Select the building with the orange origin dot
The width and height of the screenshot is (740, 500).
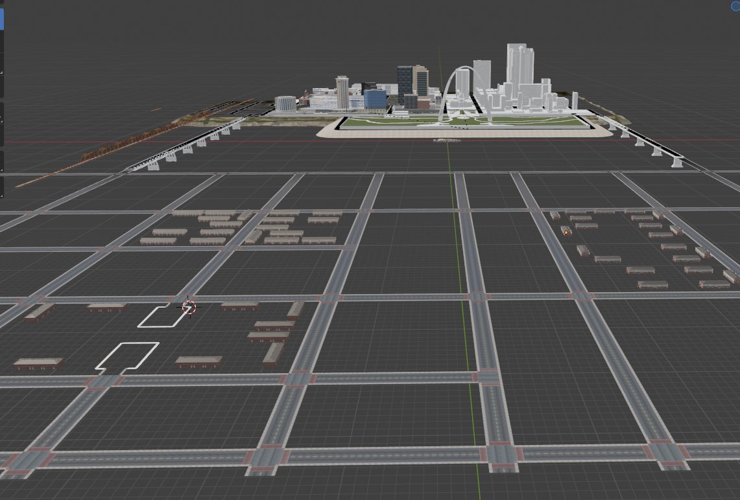coord(566,231)
